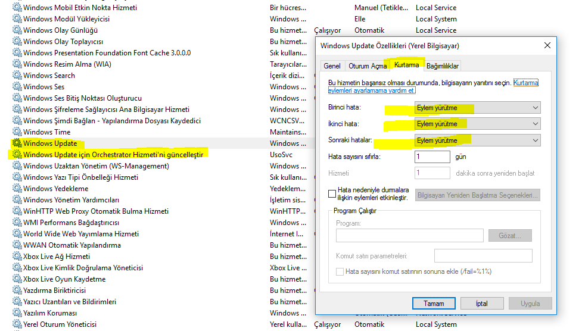Click the 'Komut satırı parametreleri' field
The height and width of the screenshot is (331, 582).
coord(483,255)
